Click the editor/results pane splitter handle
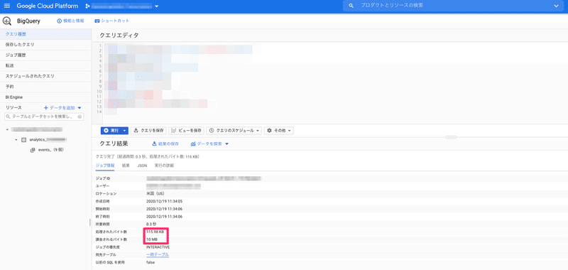The image size is (568, 270). click(x=451, y=137)
